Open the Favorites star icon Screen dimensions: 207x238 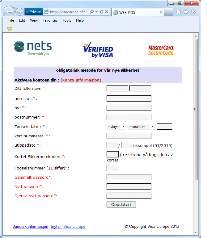[186, 12]
